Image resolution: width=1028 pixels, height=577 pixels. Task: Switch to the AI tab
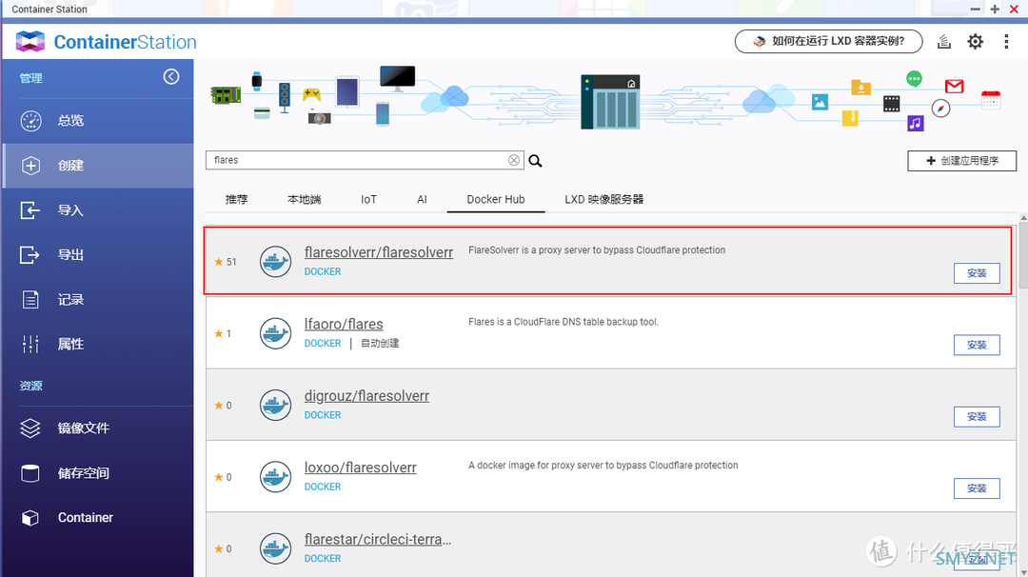tap(423, 199)
